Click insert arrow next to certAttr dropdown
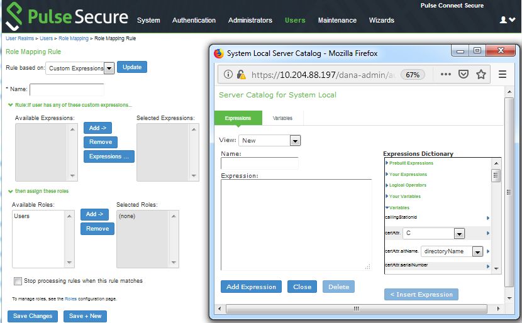Screen dimensions: 522x323 click(487, 233)
